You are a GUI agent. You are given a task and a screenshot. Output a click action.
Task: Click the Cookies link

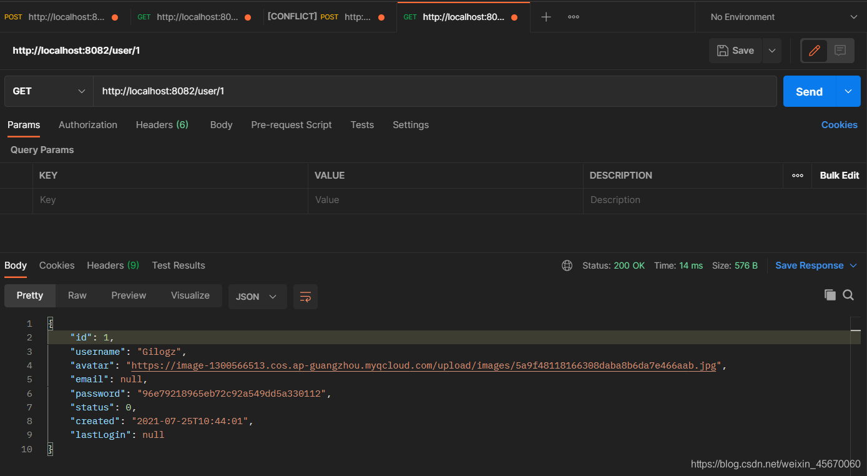tap(839, 125)
